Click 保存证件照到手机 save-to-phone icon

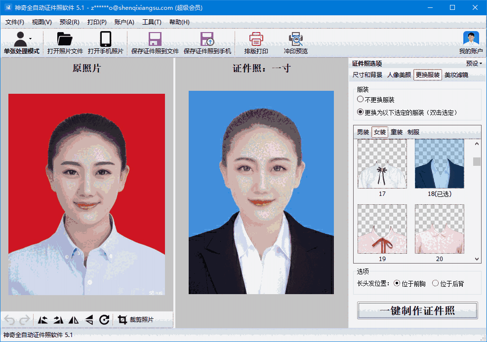(x=207, y=39)
